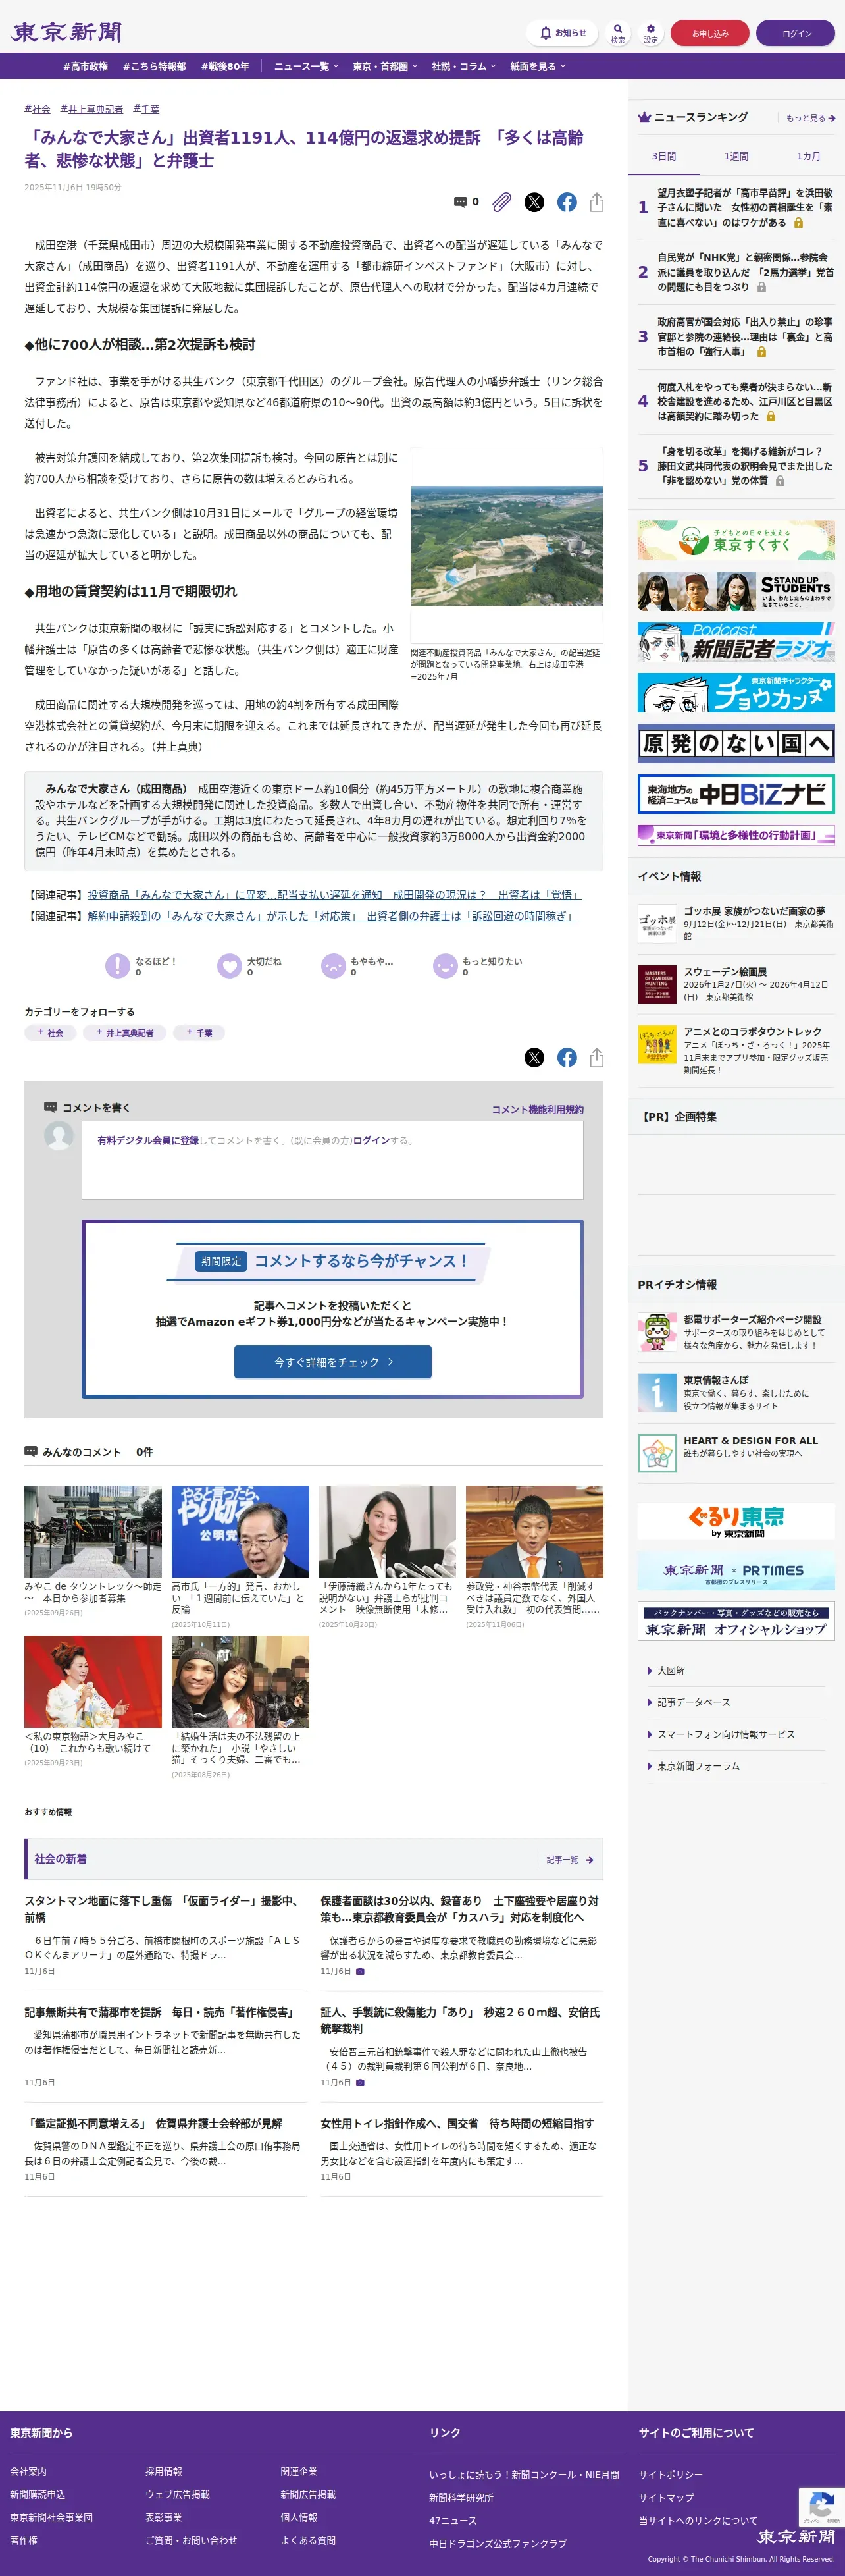This screenshot has height=2576, width=845.
Task: Open the 検索 search icon
Action: pyautogui.click(x=618, y=33)
